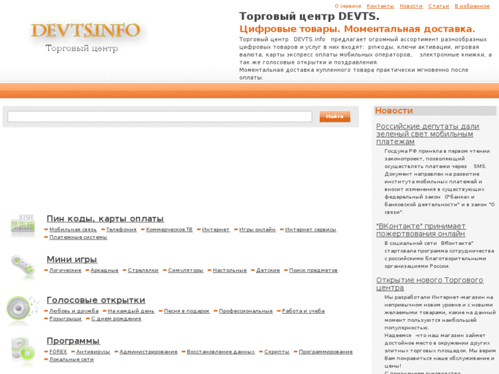
Task: Click the Цифровые товары. Моментальная доставка. tagline
Action: [x=357, y=29]
